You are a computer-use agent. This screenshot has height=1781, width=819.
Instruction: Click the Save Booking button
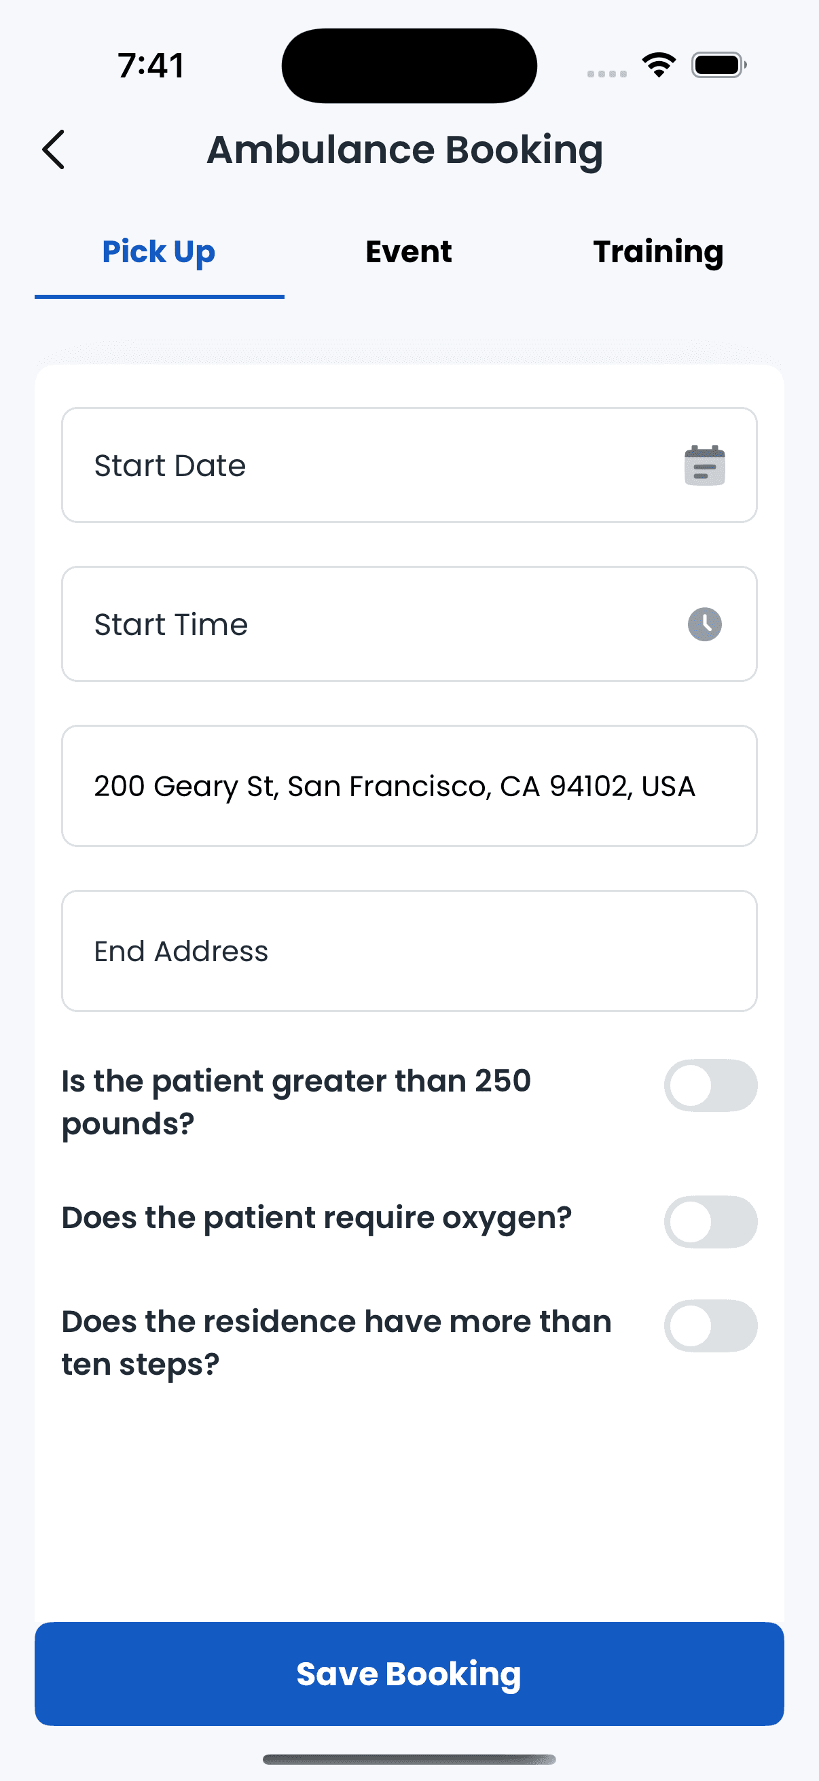coord(409,1674)
